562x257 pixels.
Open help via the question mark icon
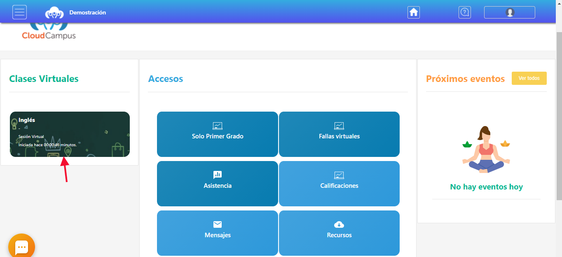(465, 12)
